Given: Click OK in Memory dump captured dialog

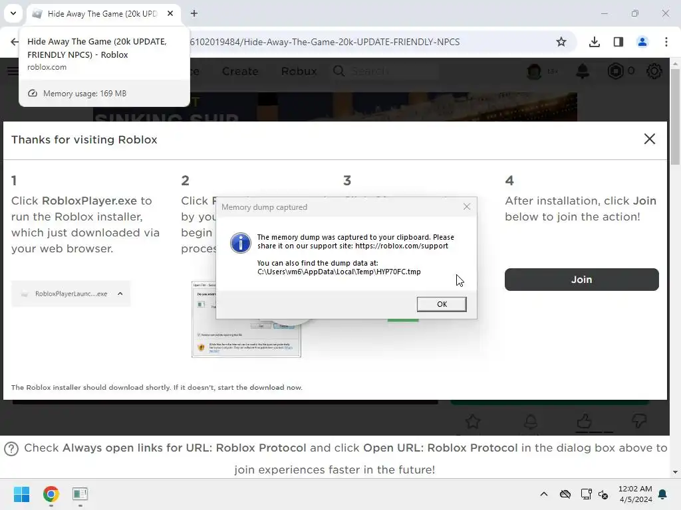Looking at the screenshot, I should [442, 304].
